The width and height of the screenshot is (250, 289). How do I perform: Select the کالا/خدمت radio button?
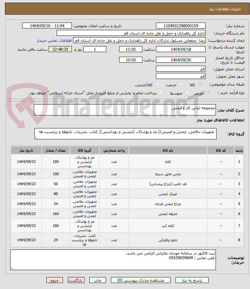[158, 84]
